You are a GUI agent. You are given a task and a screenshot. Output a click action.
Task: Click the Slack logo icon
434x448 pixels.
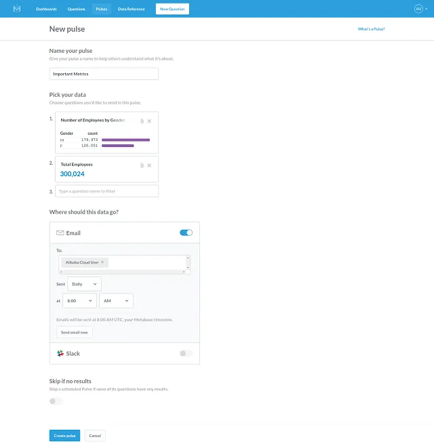coord(60,353)
